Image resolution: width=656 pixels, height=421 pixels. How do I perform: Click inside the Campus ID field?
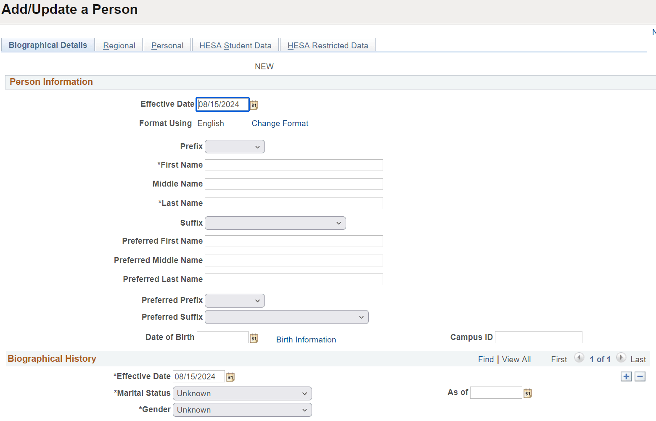[x=538, y=337]
